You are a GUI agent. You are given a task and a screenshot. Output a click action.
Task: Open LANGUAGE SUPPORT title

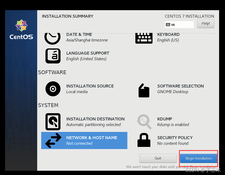point(88,53)
